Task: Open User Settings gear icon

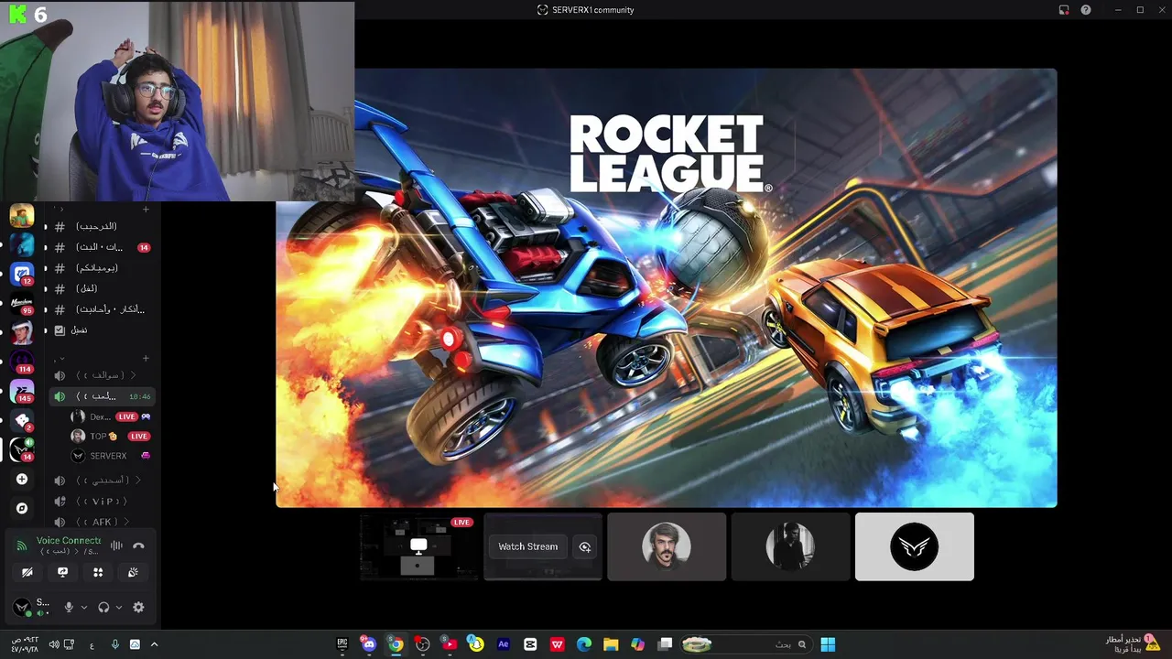Action: pos(138,607)
